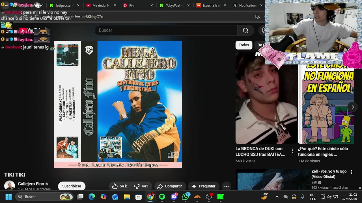Close the Me rindo tab
362x203 pixels.
pyautogui.click(x=115, y=5)
